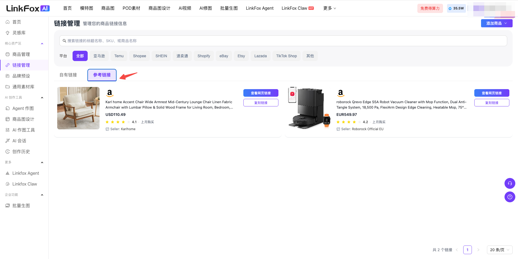This screenshot has width=518, height=259.
Task: Open the 添加商品 dropdown button
Action: click(496, 23)
